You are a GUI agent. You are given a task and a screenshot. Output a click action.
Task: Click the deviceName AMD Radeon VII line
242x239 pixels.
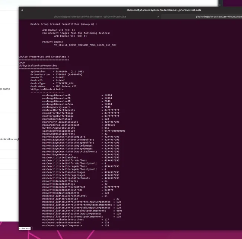(x=53, y=87)
